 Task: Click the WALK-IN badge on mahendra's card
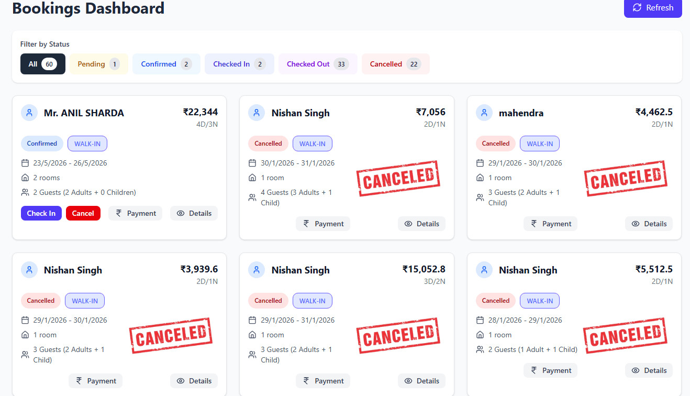(x=539, y=144)
